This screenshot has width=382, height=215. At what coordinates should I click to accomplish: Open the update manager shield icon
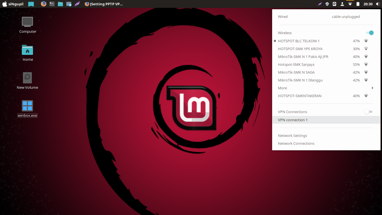click(327, 4)
